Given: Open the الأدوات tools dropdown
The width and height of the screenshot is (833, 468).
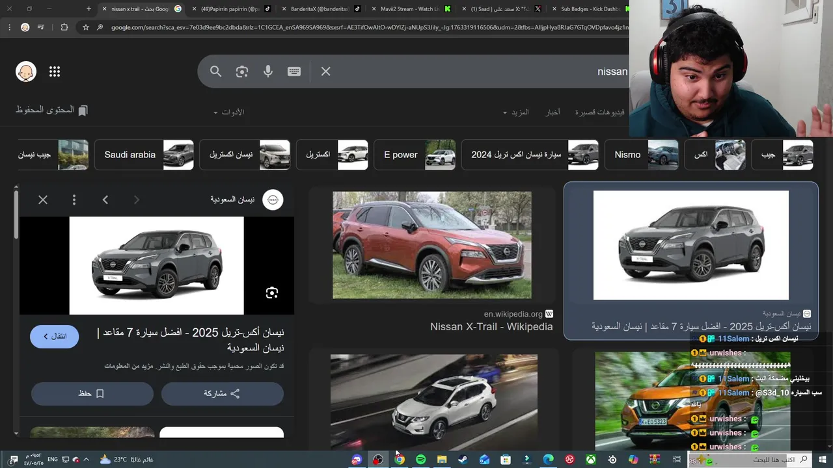Looking at the screenshot, I should (228, 112).
